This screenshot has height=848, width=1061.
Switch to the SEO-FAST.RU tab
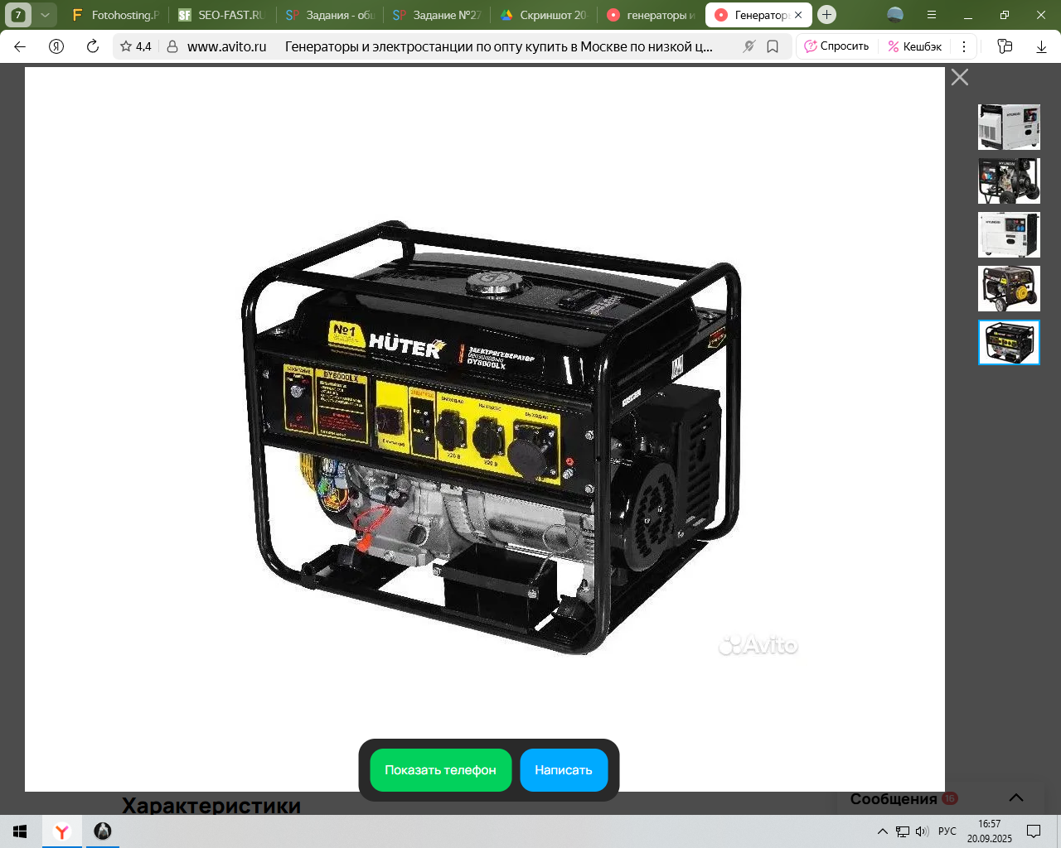[221, 15]
